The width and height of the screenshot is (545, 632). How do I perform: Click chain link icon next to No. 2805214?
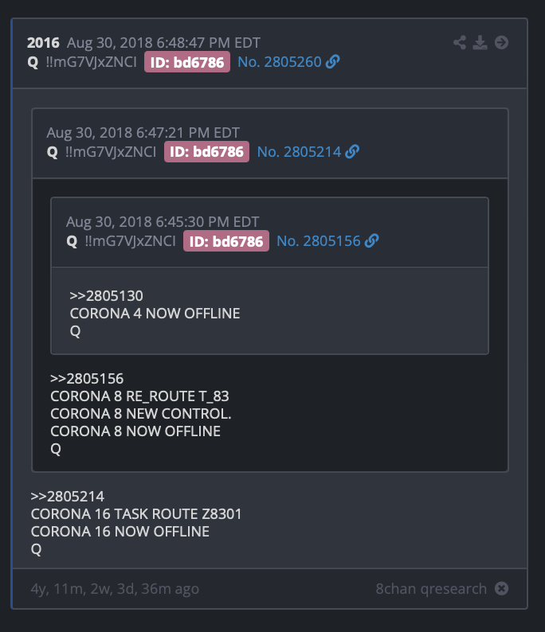(352, 151)
